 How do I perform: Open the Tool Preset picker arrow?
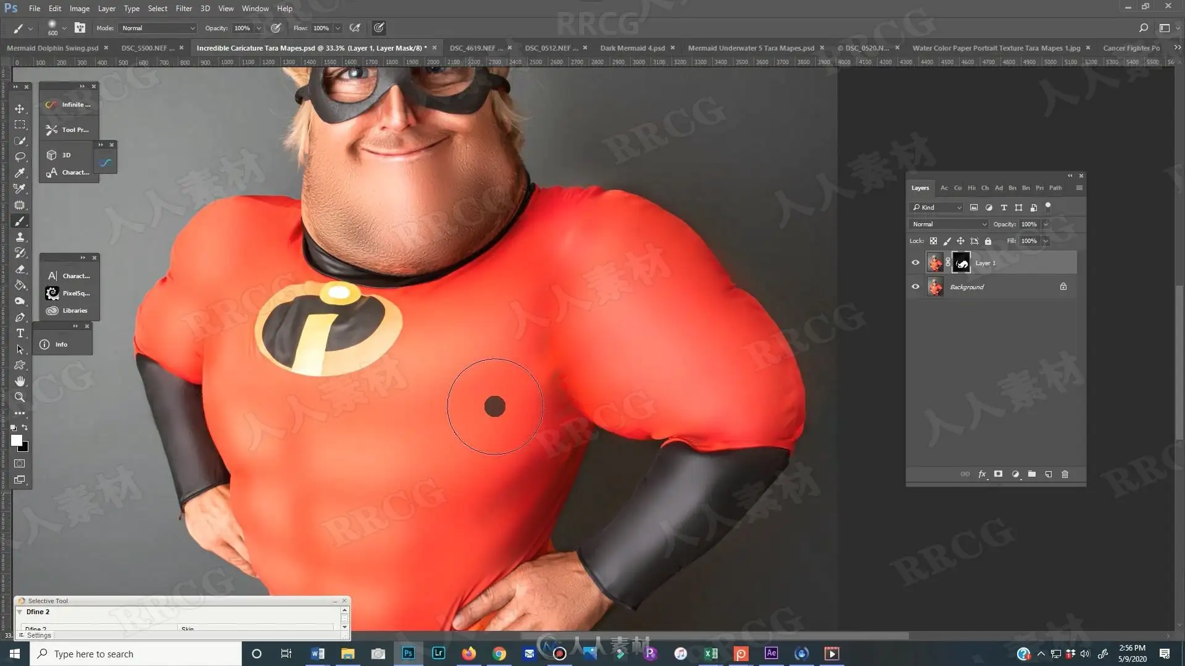tap(30, 28)
